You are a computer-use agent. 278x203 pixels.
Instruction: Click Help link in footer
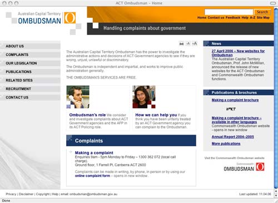55,194
